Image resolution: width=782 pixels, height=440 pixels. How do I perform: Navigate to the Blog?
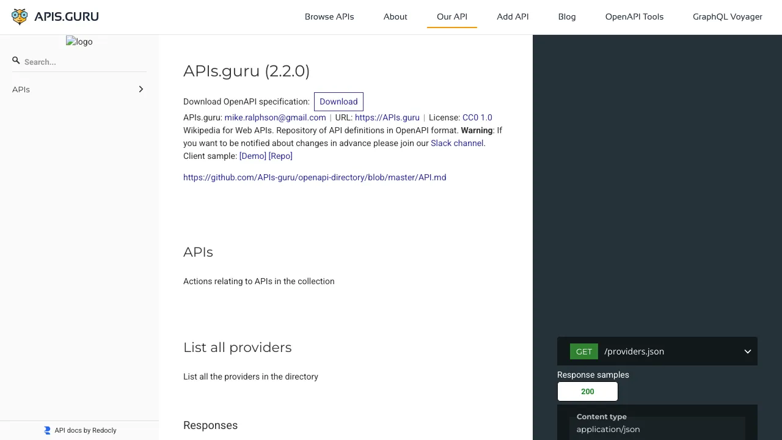567,16
